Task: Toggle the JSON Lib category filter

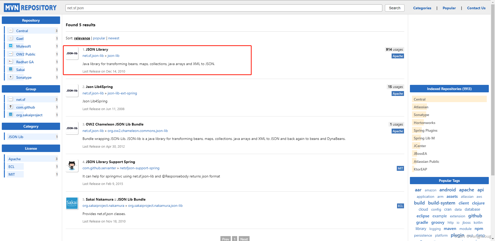Action: [16, 137]
